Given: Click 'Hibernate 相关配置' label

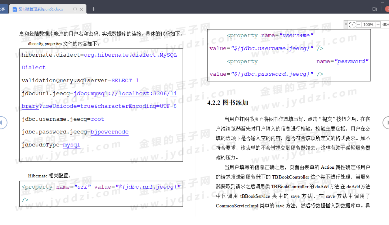Looking at the screenshot, I should [49, 176].
